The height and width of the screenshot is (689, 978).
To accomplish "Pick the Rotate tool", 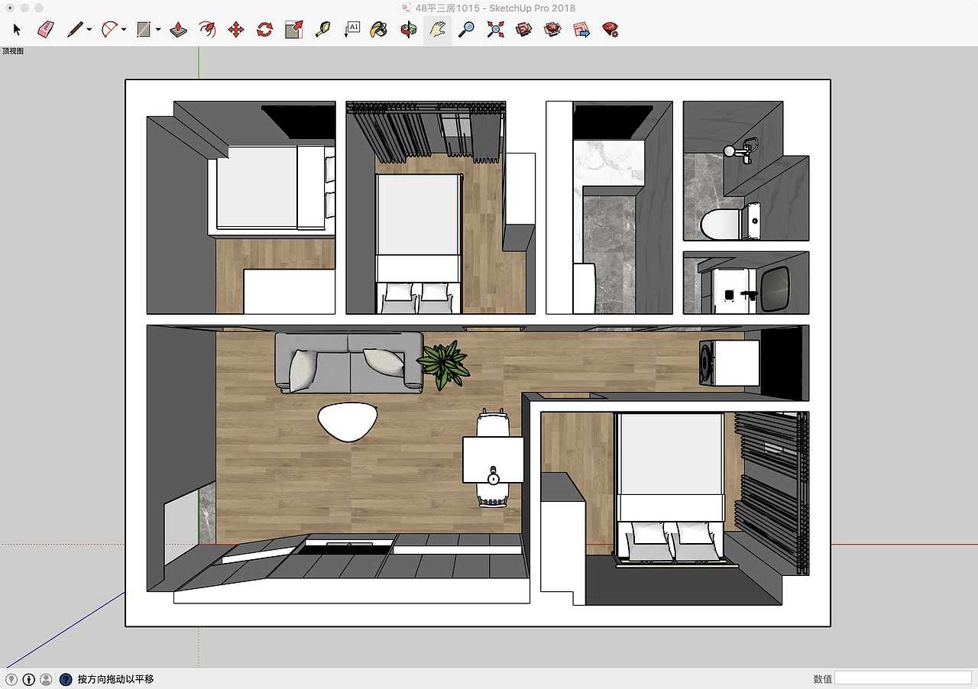I will point(264,30).
